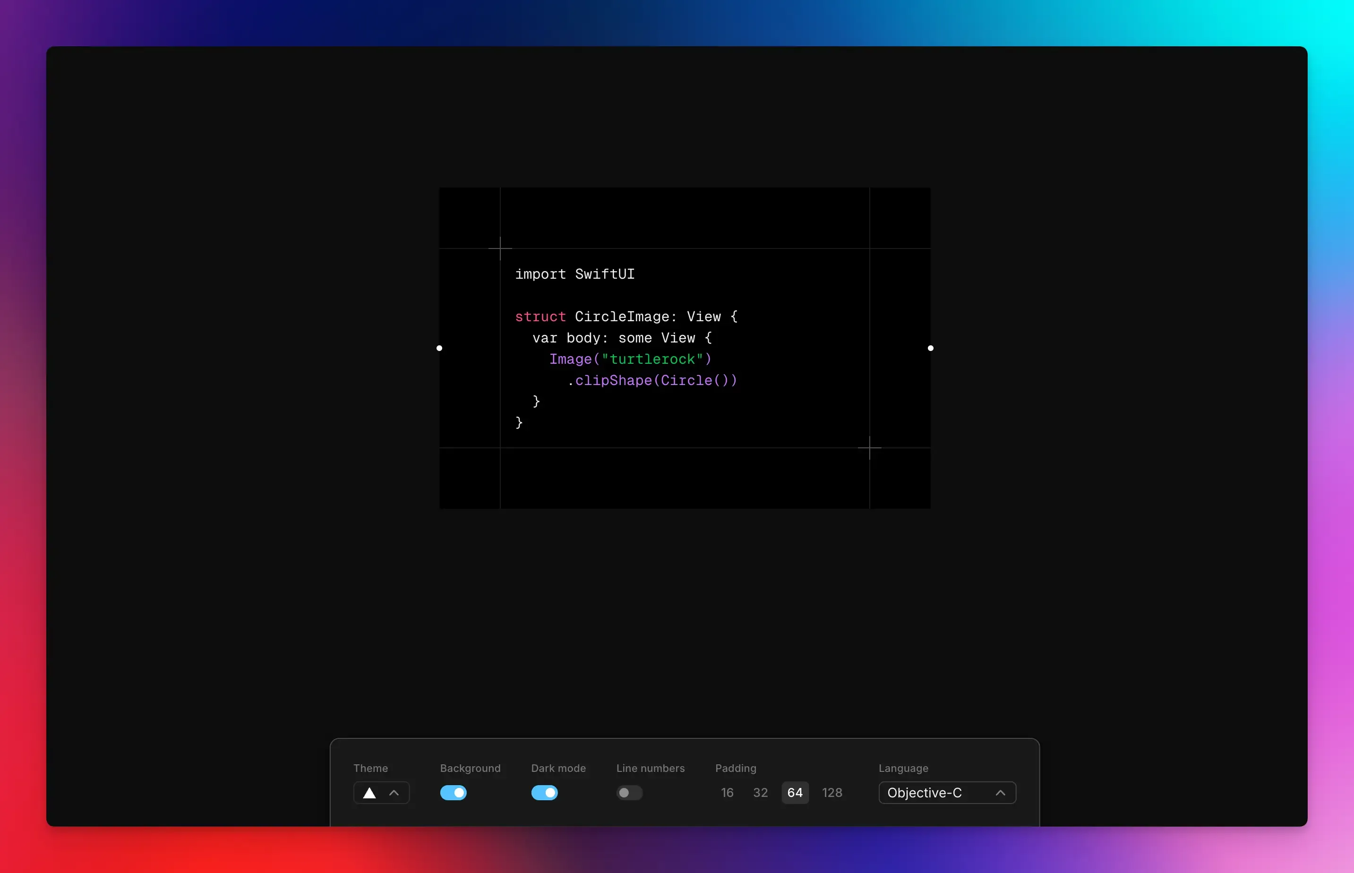Set padding to 16
This screenshot has width=1354, height=873.
[727, 793]
